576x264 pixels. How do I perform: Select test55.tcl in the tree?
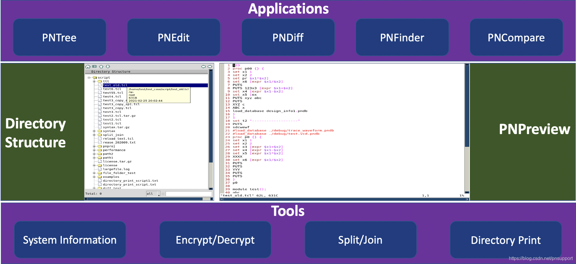point(113,93)
